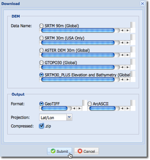Screen dimensions: 150x160
Task: Click left scroll arrow under GTOPO30
Action: 122,67
